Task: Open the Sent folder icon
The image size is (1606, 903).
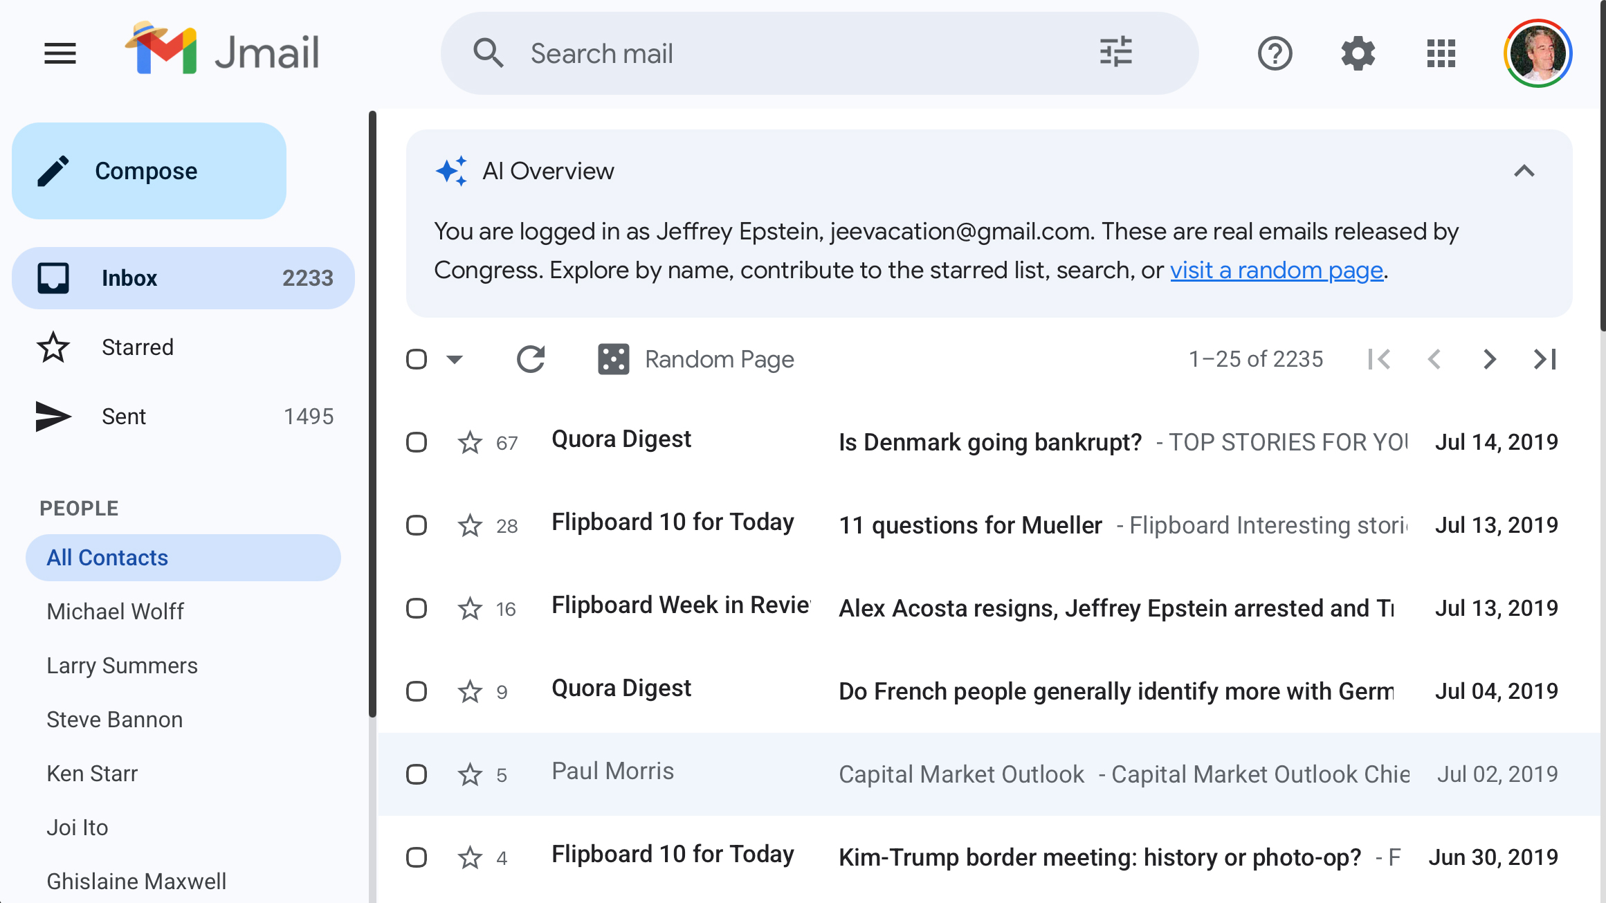Action: (x=53, y=416)
